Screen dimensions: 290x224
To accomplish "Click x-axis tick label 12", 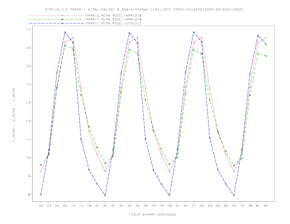I will click(73, 206).
